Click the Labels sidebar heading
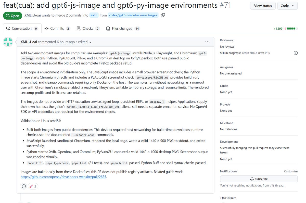Viewport: 306px width, 203px height. tap(224, 86)
